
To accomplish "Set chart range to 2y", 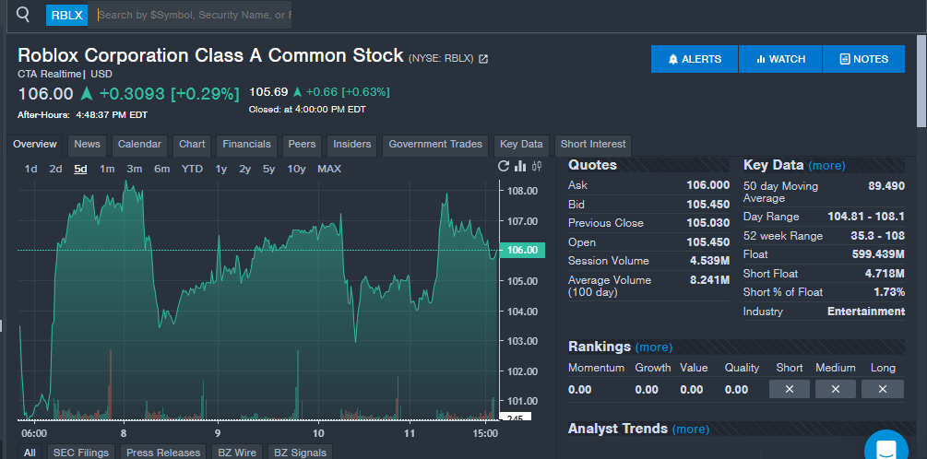I will click(244, 169).
